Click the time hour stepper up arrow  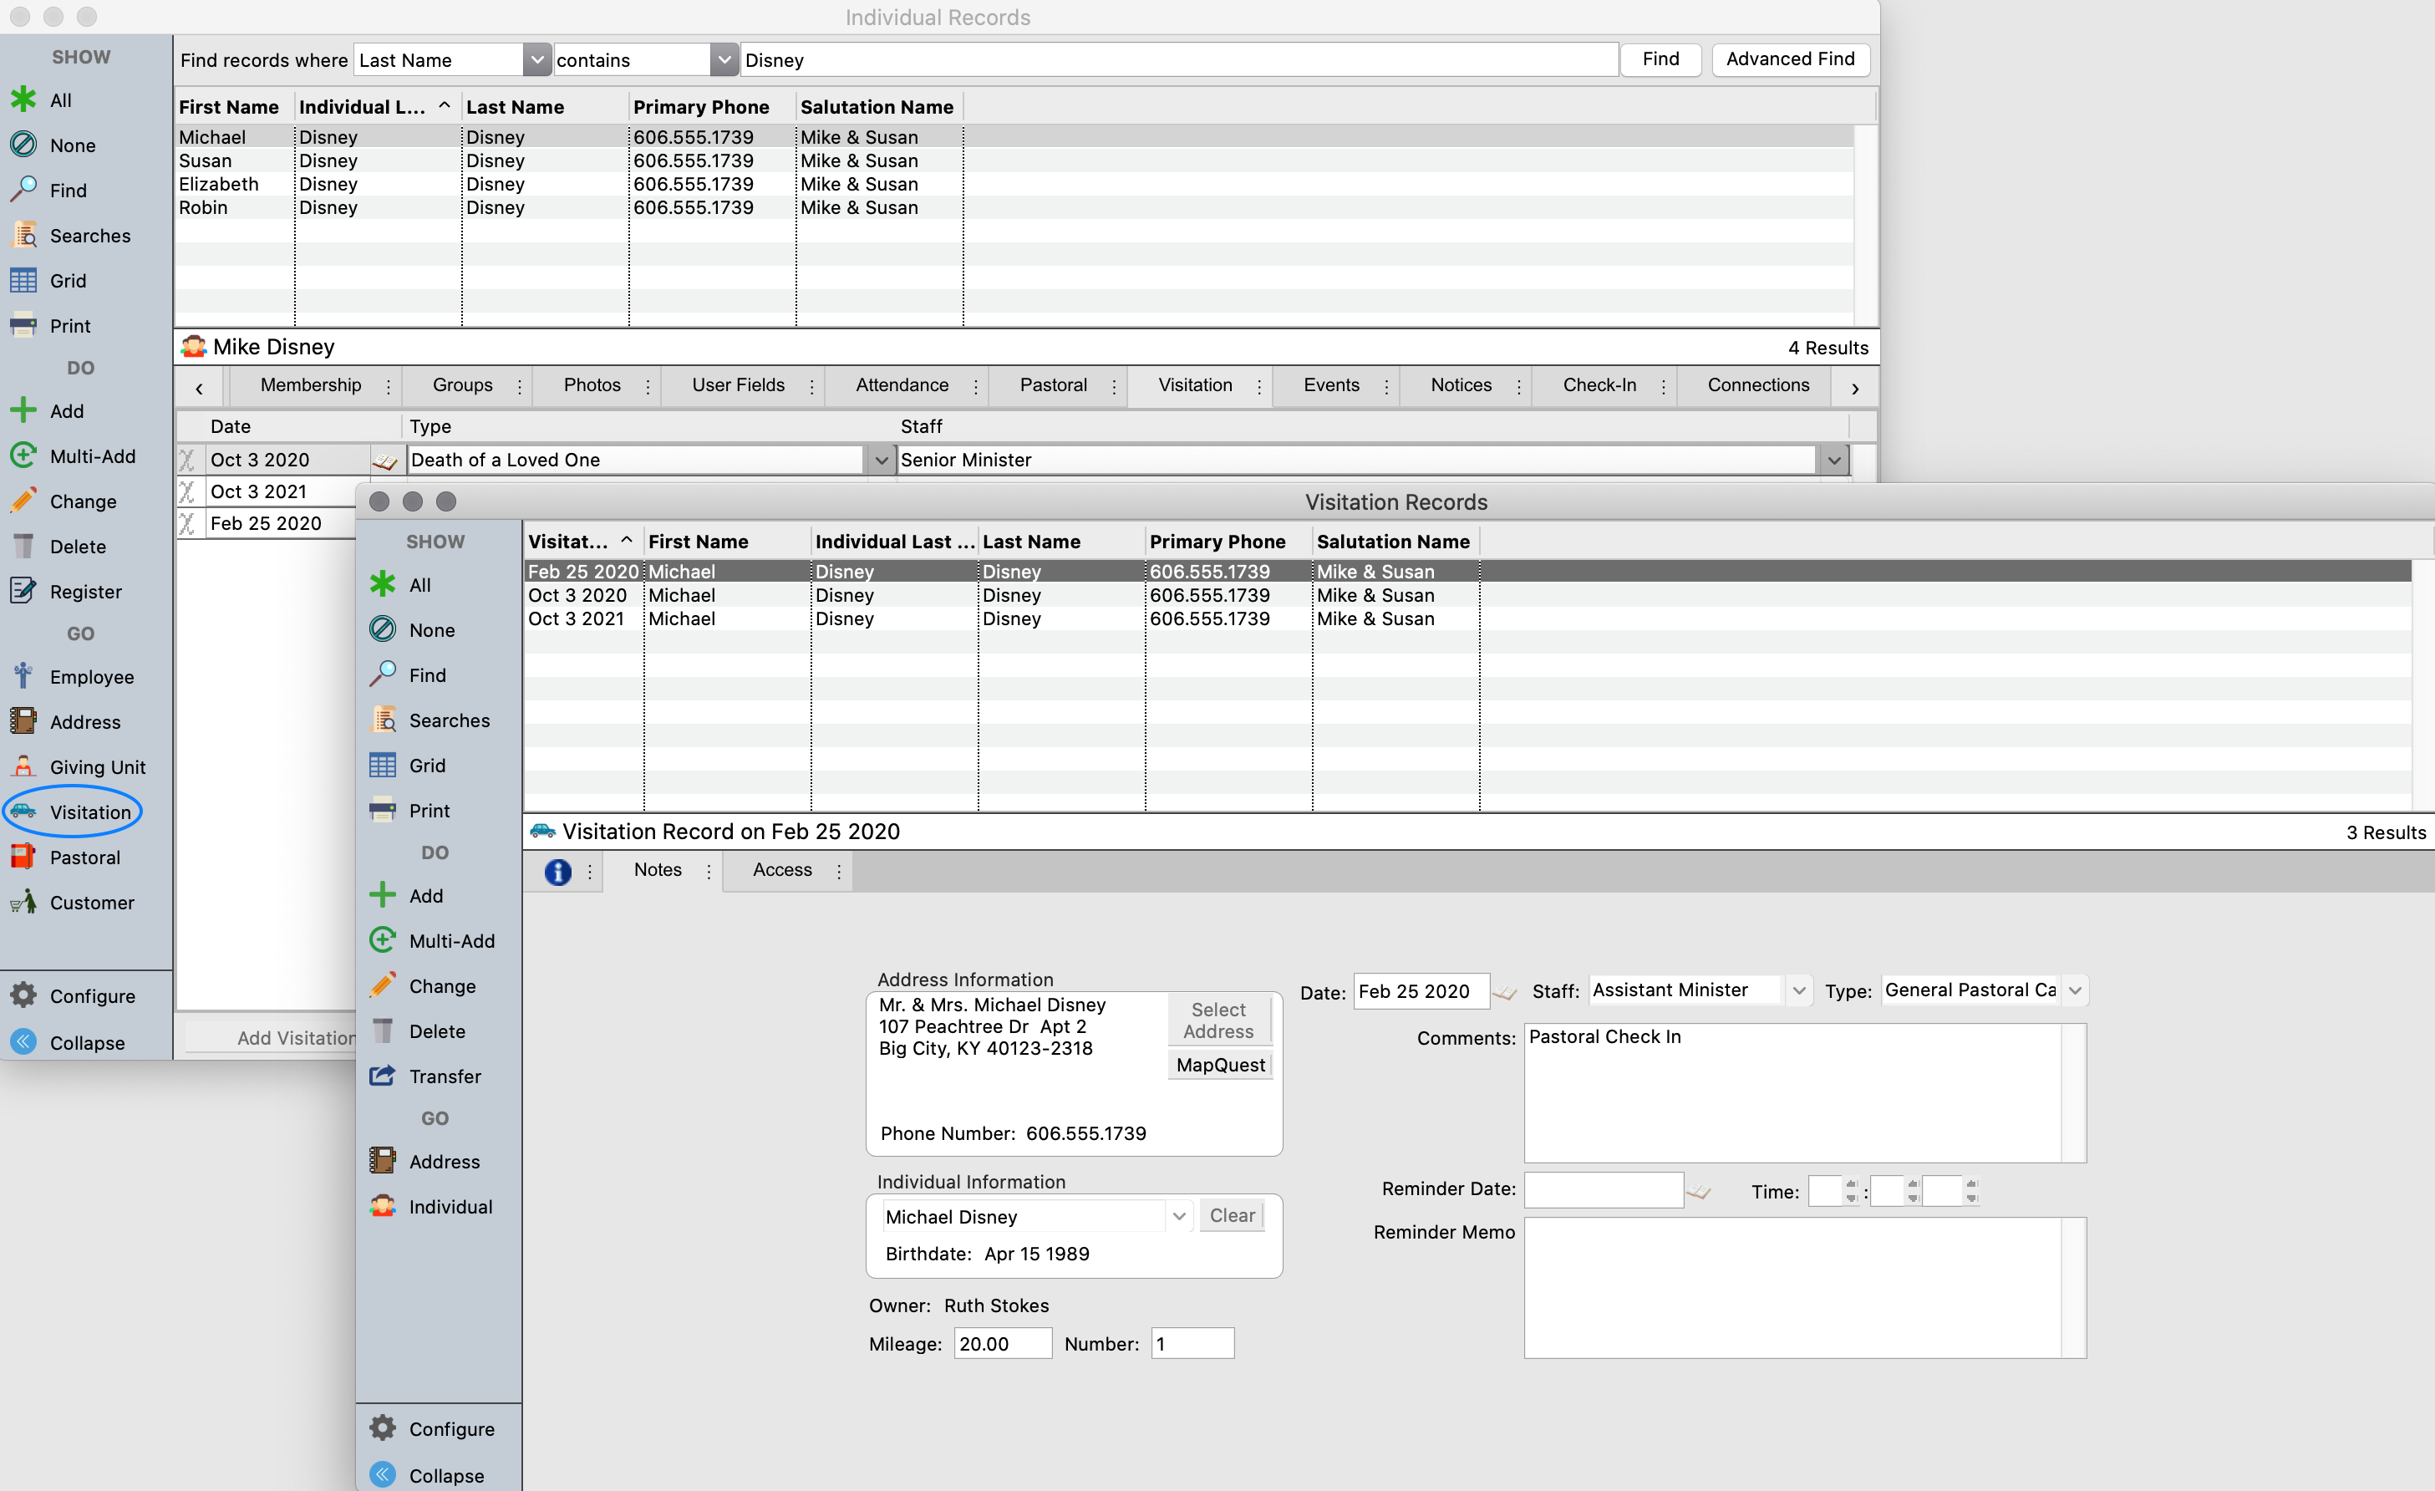pos(1851,1183)
